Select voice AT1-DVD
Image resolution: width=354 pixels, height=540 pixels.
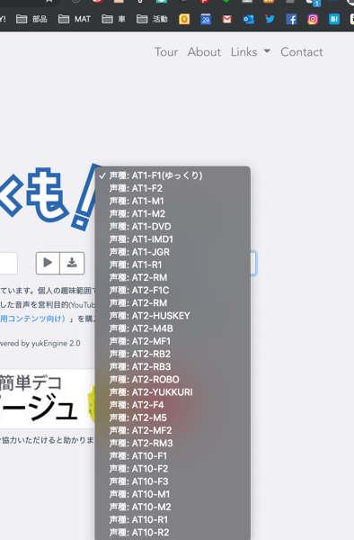[x=173, y=227]
